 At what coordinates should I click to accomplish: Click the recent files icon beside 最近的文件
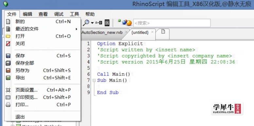(8, 29)
